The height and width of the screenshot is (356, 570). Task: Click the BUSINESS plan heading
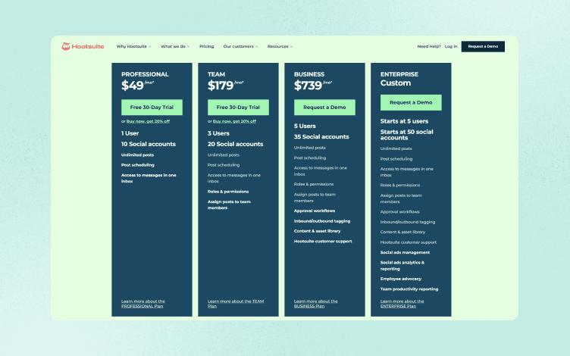pyautogui.click(x=309, y=74)
